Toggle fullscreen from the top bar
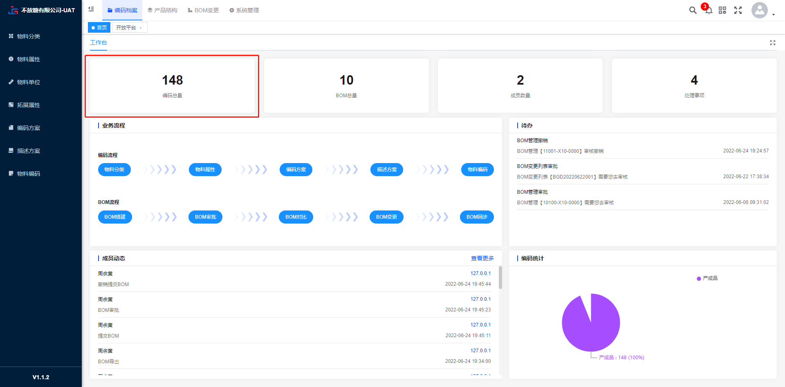785x387 pixels. [x=738, y=10]
